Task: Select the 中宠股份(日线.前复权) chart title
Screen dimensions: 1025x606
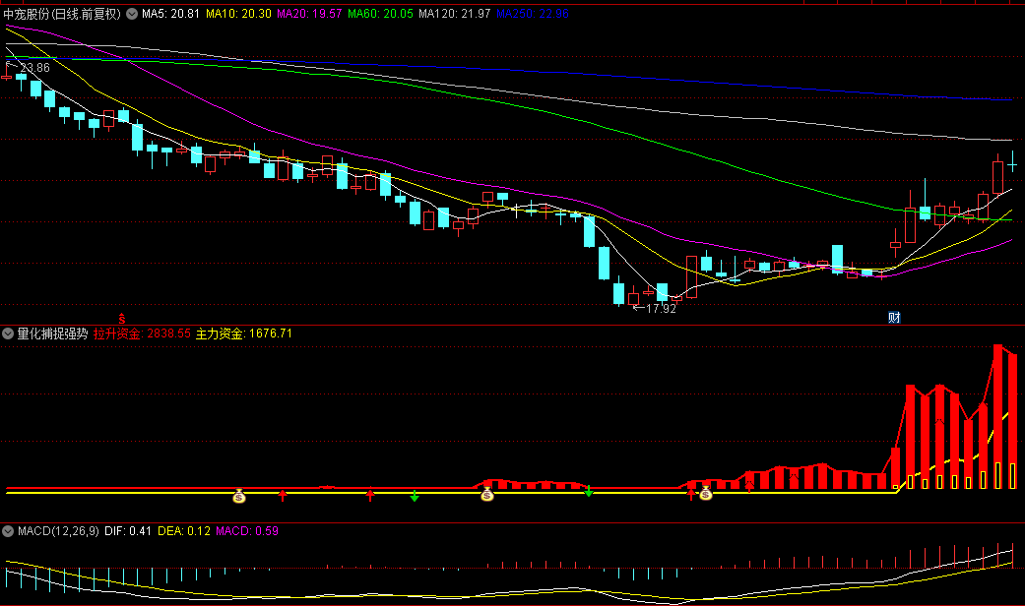Action: point(62,14)
